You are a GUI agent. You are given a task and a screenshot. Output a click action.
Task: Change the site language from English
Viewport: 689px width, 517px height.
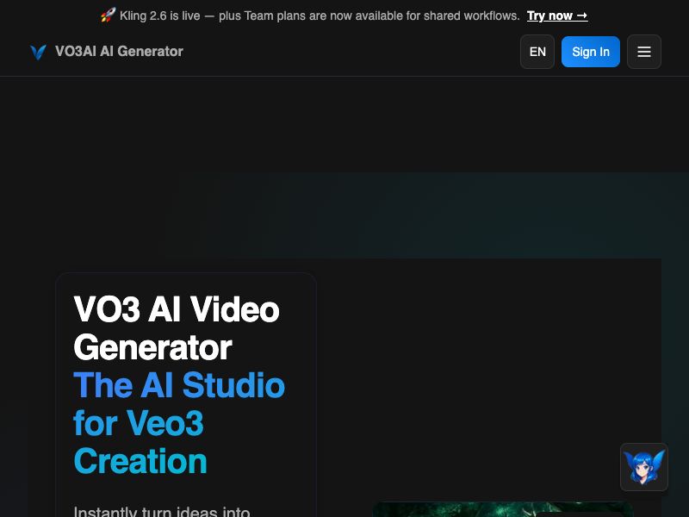coord(537,52)
